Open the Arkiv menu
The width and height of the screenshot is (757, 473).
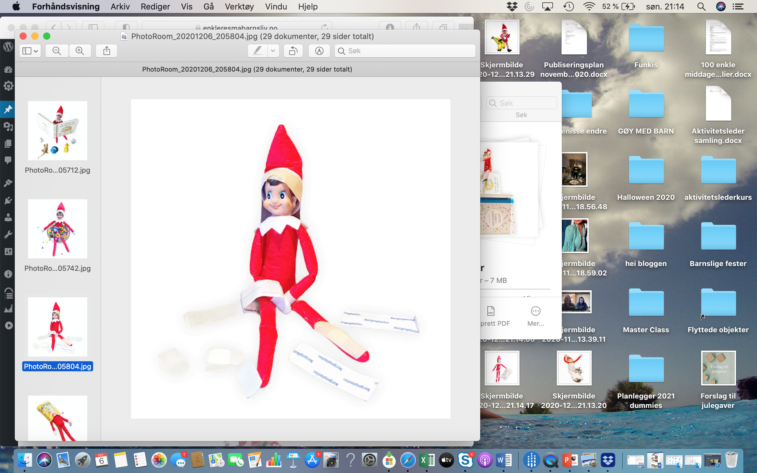coord(120,7)
